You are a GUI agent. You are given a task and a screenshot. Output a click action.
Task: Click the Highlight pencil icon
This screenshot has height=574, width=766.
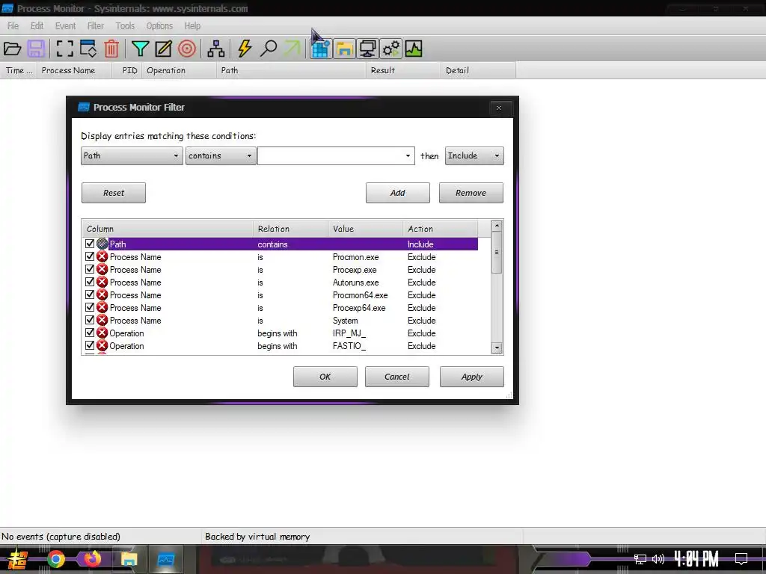click(163, 49)
